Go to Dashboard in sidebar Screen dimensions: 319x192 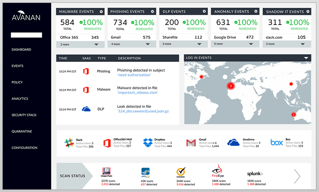(x=21, y=50)
